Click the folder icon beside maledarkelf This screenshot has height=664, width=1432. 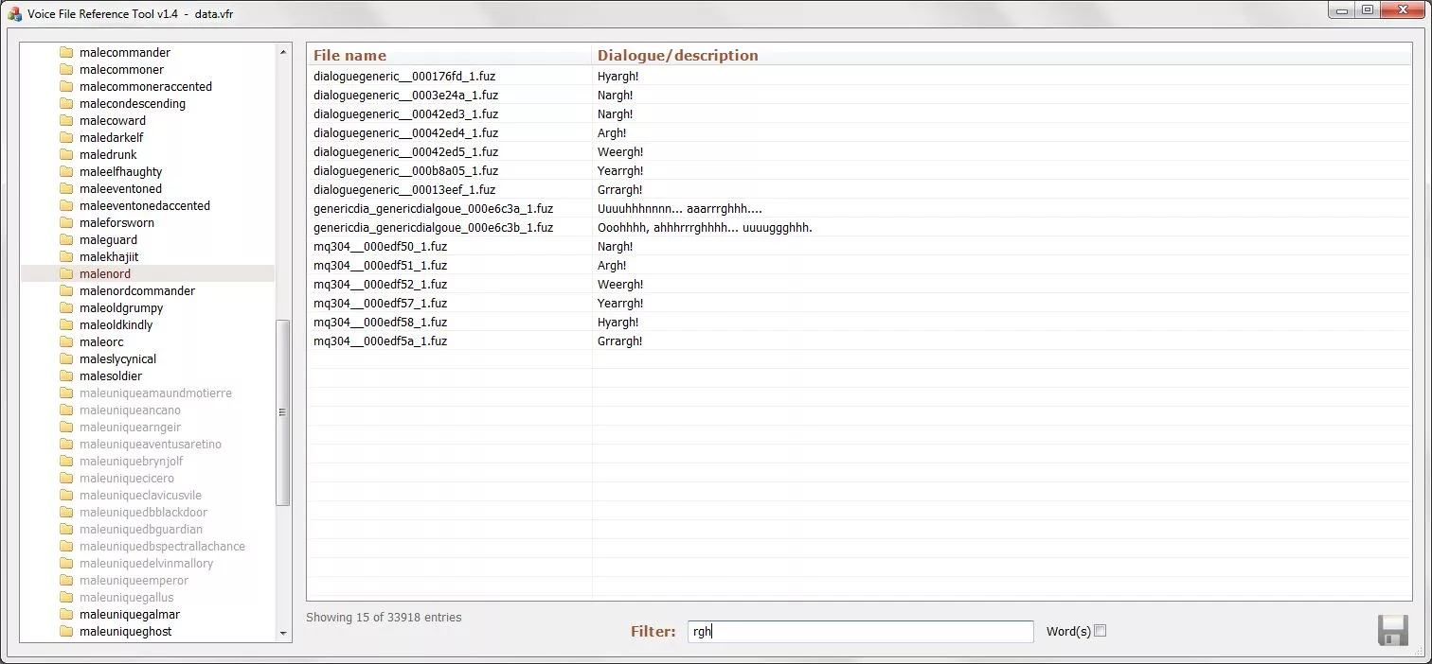[x=66, y=138]
